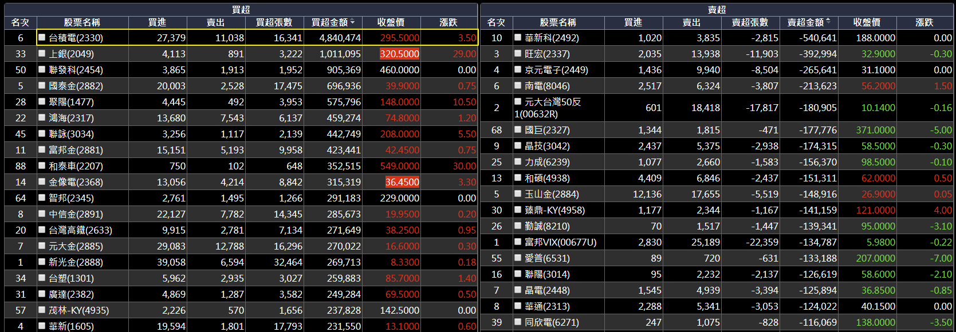
Task: Click 買超 table's 漲跌 column header
Action: (x=449, y=22)
